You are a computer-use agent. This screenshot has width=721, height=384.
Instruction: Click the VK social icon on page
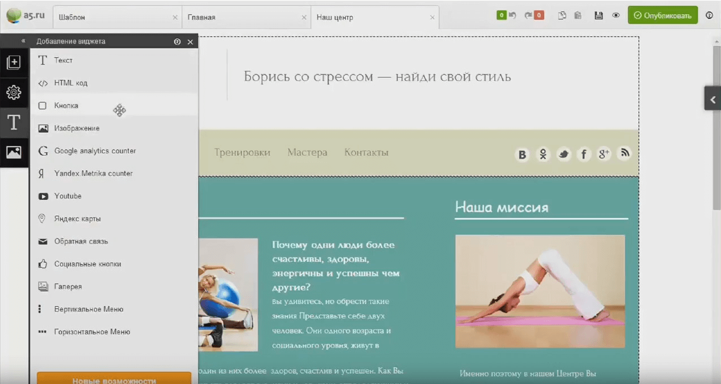coord(523,154)
